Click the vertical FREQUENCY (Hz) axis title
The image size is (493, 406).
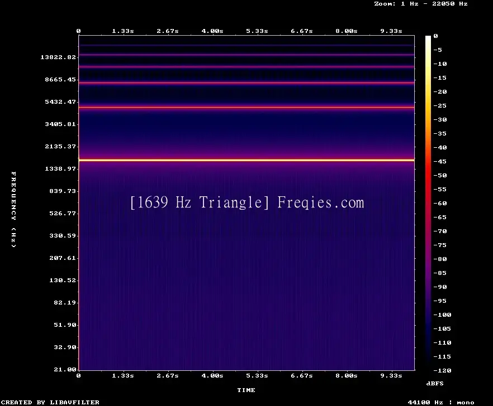pyautogui.click(x=13, y=209)
